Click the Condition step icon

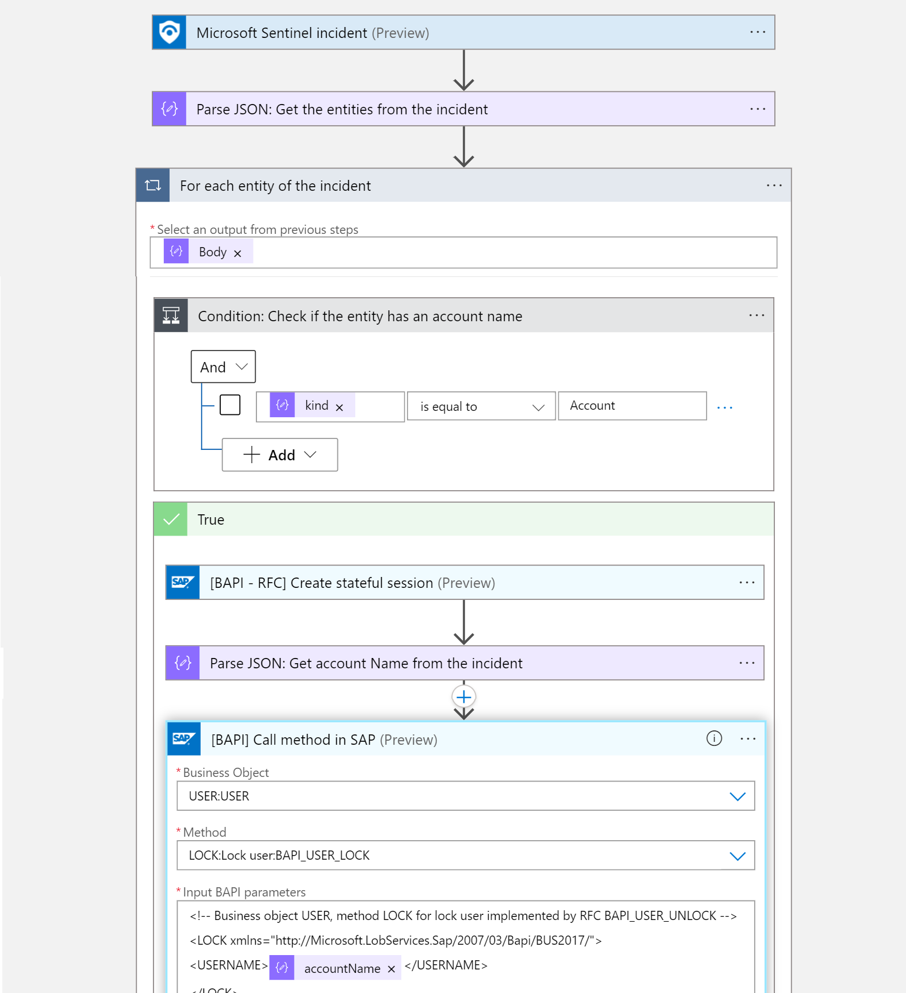(171, 315)
